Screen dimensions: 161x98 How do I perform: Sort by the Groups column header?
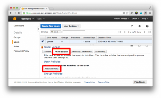[x=65, y=38]
